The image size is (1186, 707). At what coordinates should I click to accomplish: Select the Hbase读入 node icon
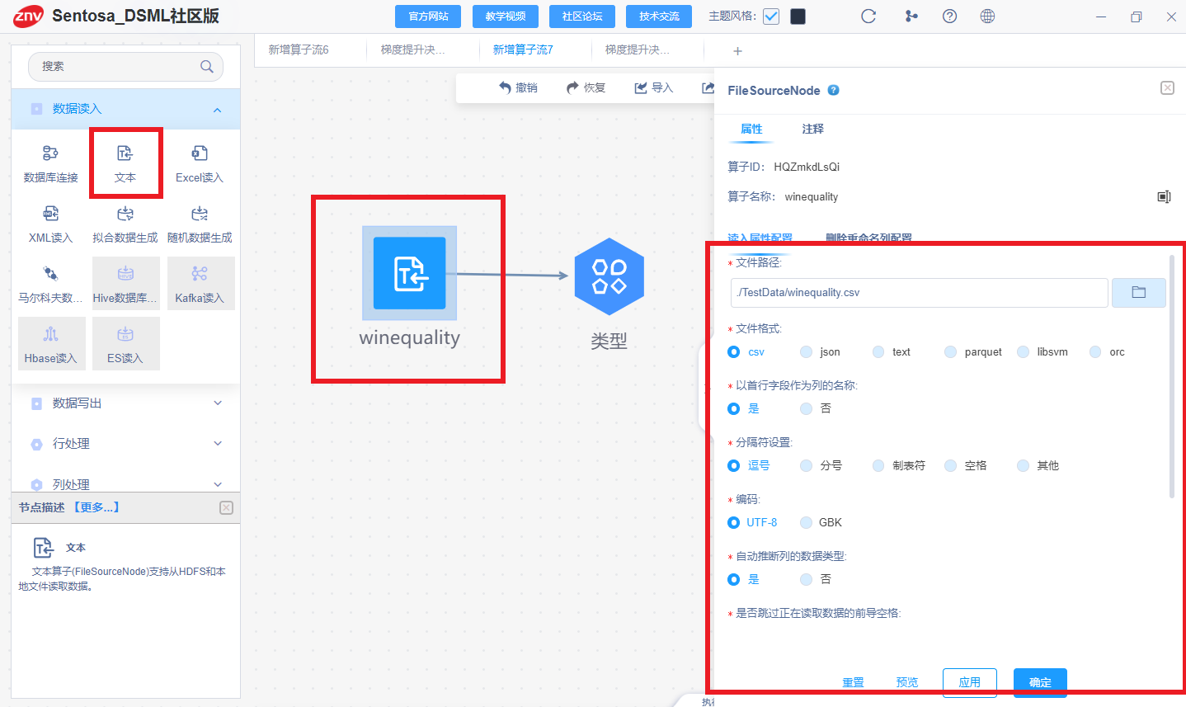coord(50,334)
